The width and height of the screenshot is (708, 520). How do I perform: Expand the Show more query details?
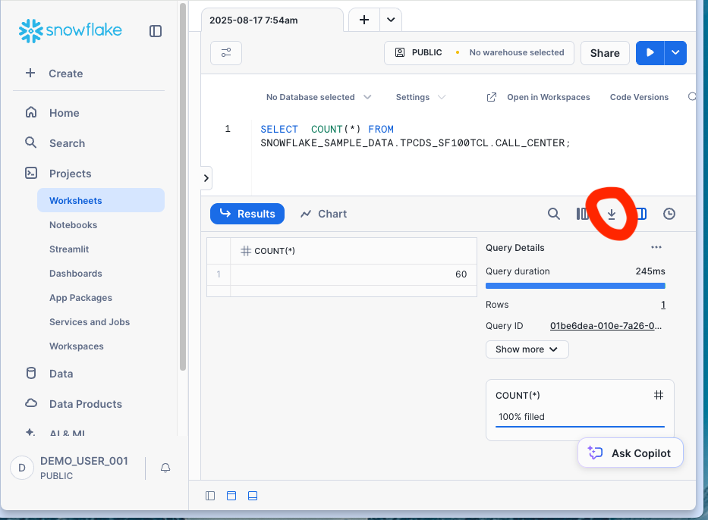pos(527,349)
